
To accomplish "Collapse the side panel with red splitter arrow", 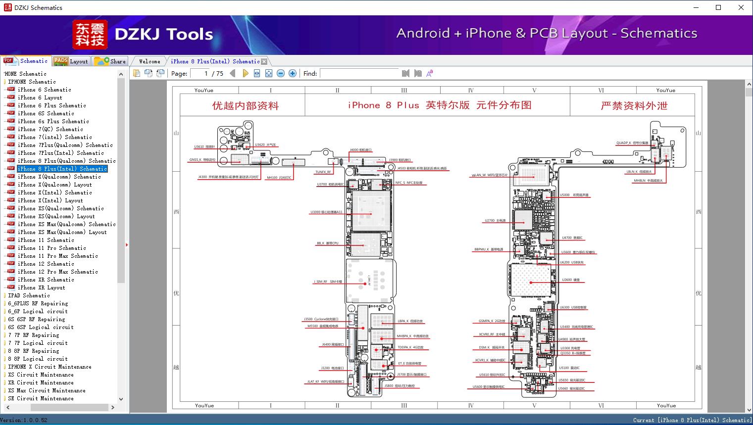I will coord(127,244).
